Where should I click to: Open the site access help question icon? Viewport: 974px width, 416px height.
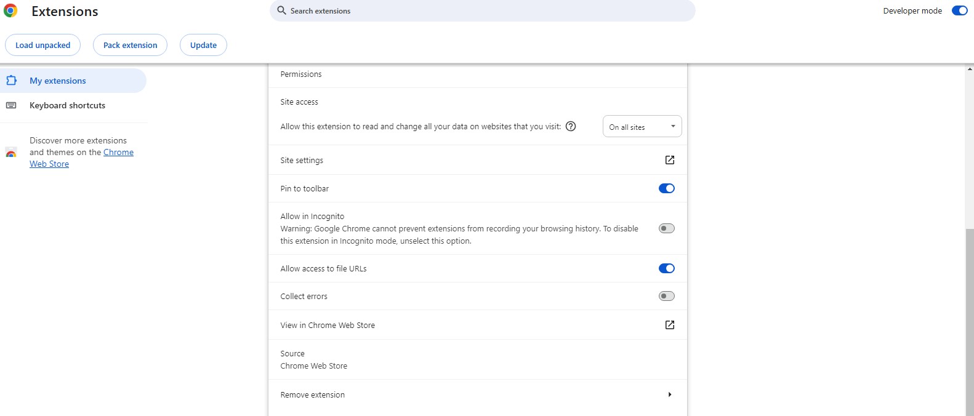571,126
